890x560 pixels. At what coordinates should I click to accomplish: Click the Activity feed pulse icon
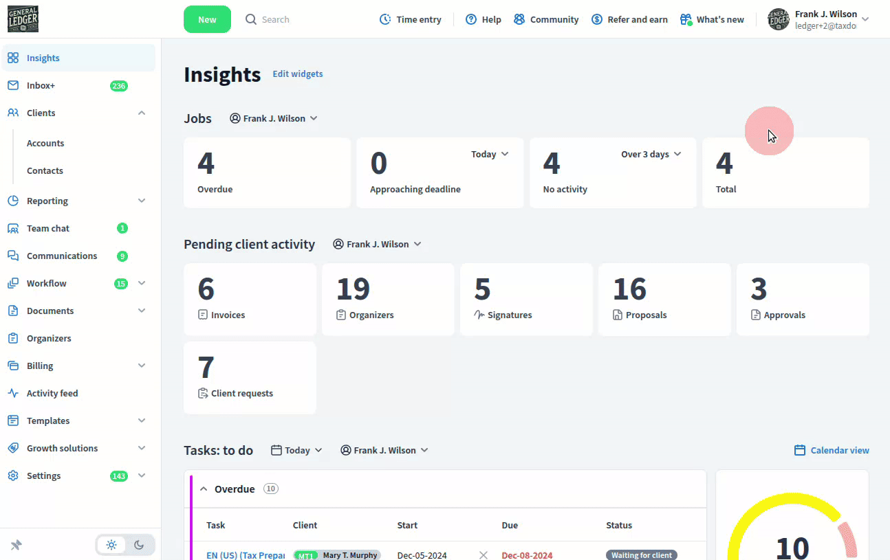[x=13, y=393]
